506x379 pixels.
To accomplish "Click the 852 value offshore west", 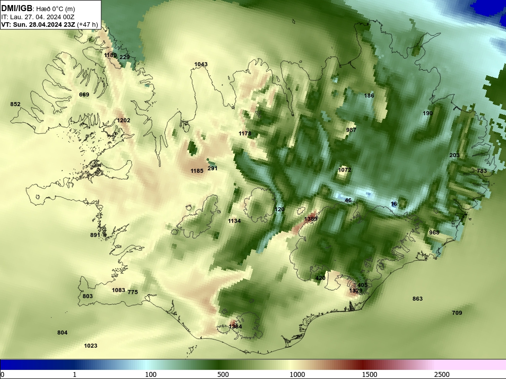I will (x=15, y=104).
